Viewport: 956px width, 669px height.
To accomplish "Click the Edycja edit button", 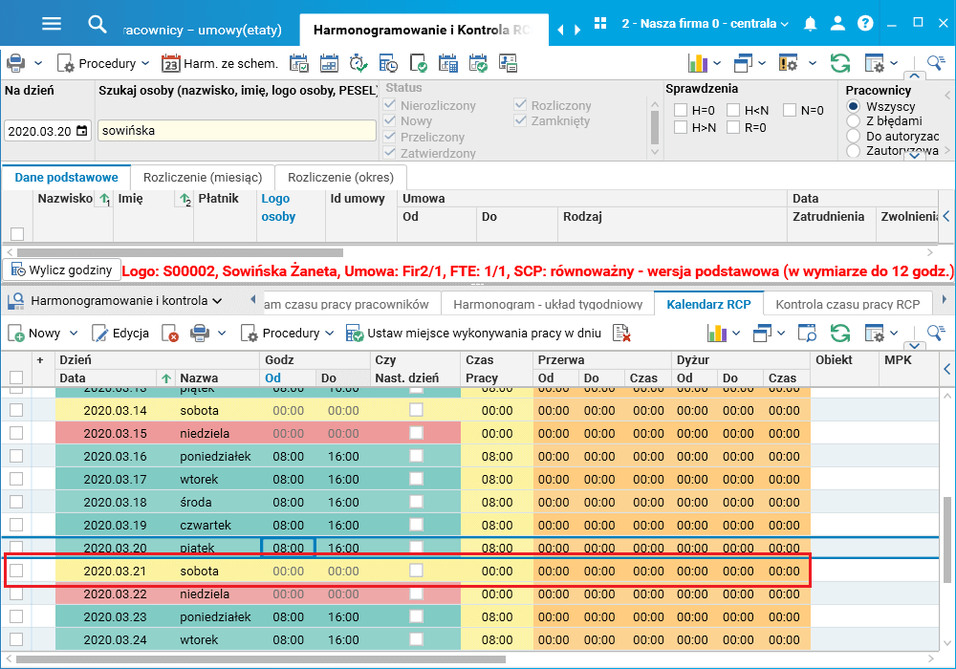I will (120, 334).
